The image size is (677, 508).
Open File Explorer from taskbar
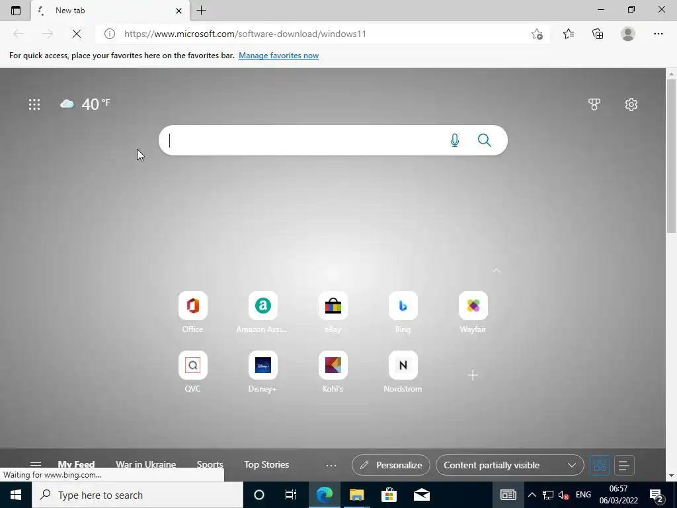356,495
